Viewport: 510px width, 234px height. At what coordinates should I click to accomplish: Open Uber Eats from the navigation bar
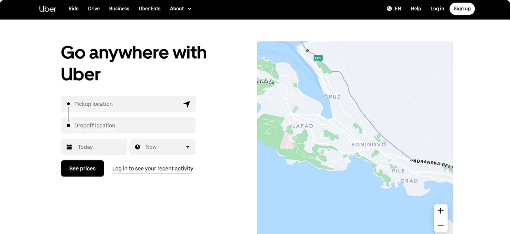pyautogui.click(x=150, y=9)
